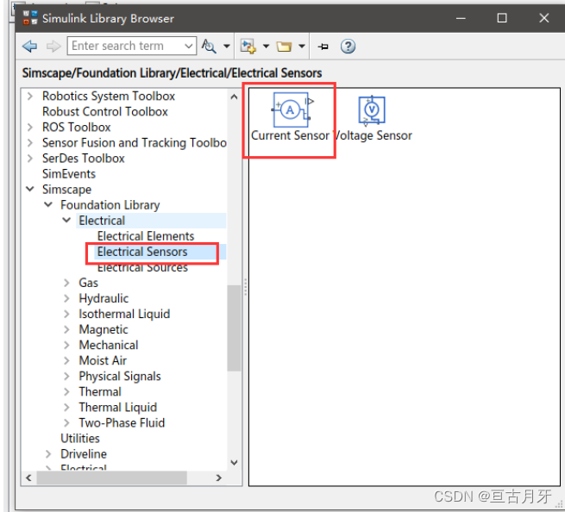This screenshot has height=512, width=565.
Task: Go back with the blue back arrow
Action: [x=29, y=46]
